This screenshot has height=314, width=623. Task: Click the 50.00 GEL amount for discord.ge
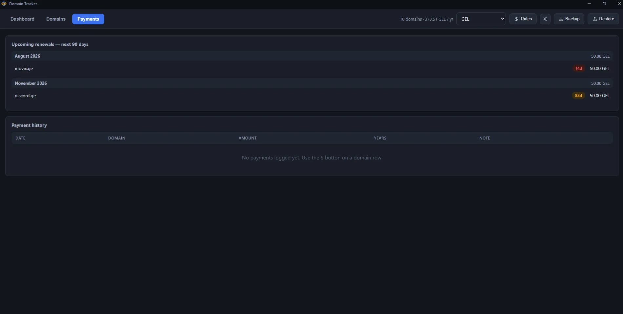point(599,96)
